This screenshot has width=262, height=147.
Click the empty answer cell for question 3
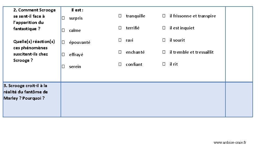click(143, 100)
